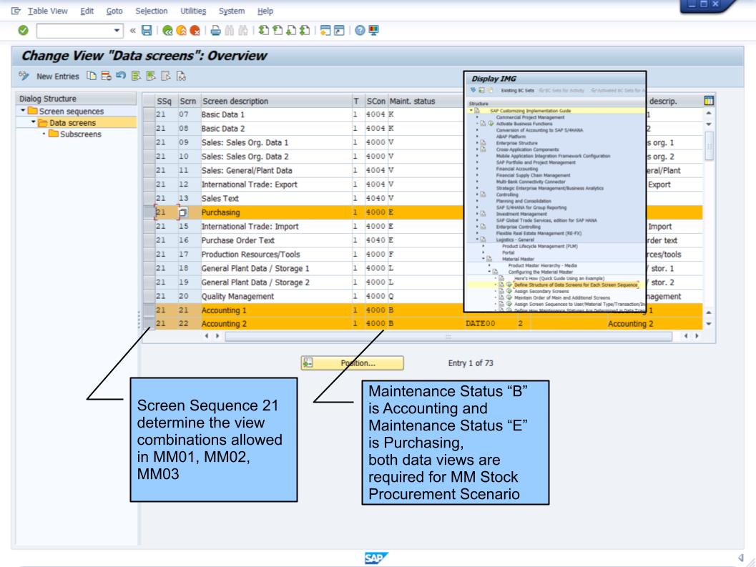Click the Copy As icon
Screen dimensions: 756x567
tap(91, 76)
